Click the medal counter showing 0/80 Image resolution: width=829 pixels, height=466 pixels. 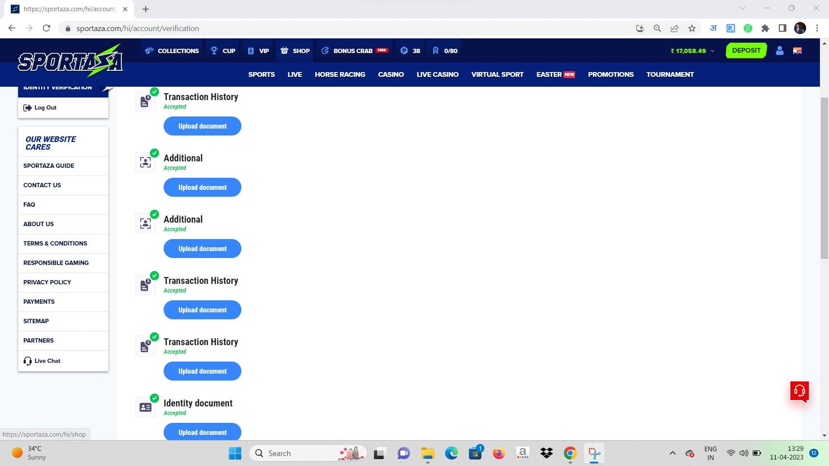click(x=445, y=51)
